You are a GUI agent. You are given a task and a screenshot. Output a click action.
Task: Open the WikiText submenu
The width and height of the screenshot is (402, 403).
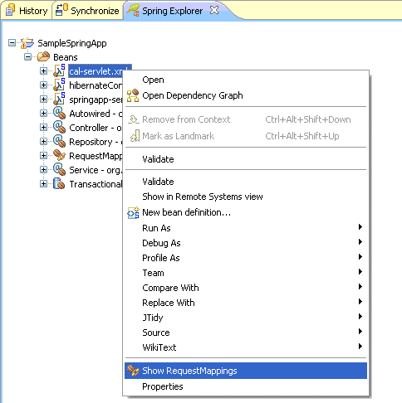[246, 347]
